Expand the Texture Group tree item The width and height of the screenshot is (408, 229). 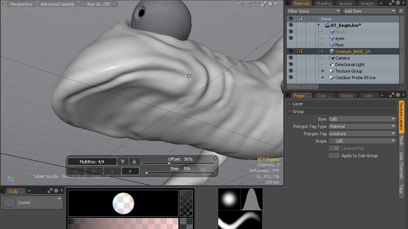pos(323,71)
